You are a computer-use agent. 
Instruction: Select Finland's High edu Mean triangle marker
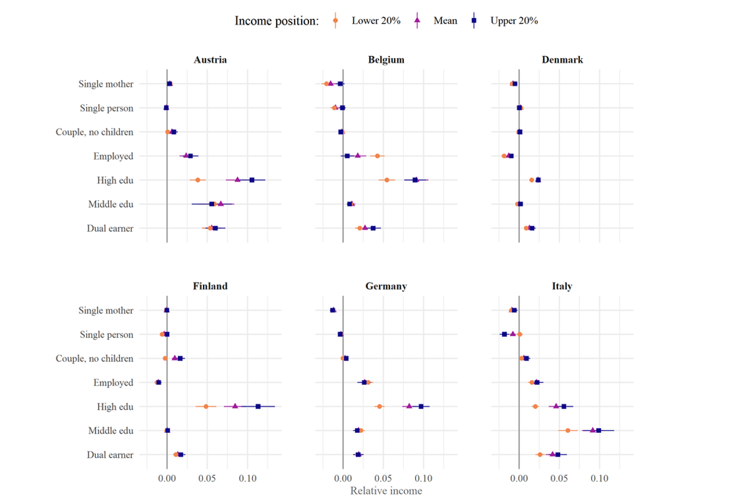[x=235, y=406]
